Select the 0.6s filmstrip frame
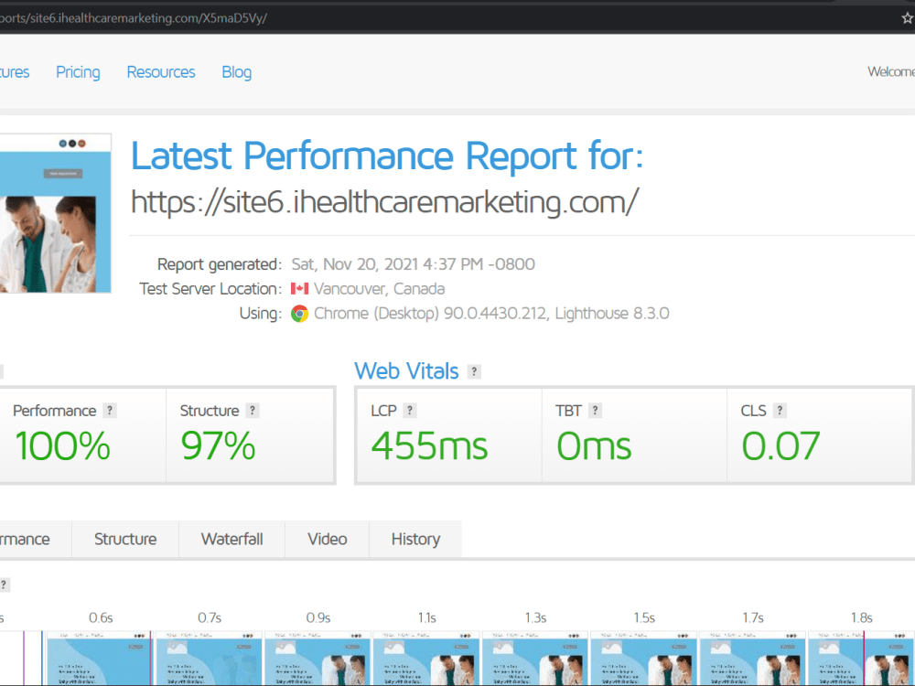915x686 pixels. 99,658
